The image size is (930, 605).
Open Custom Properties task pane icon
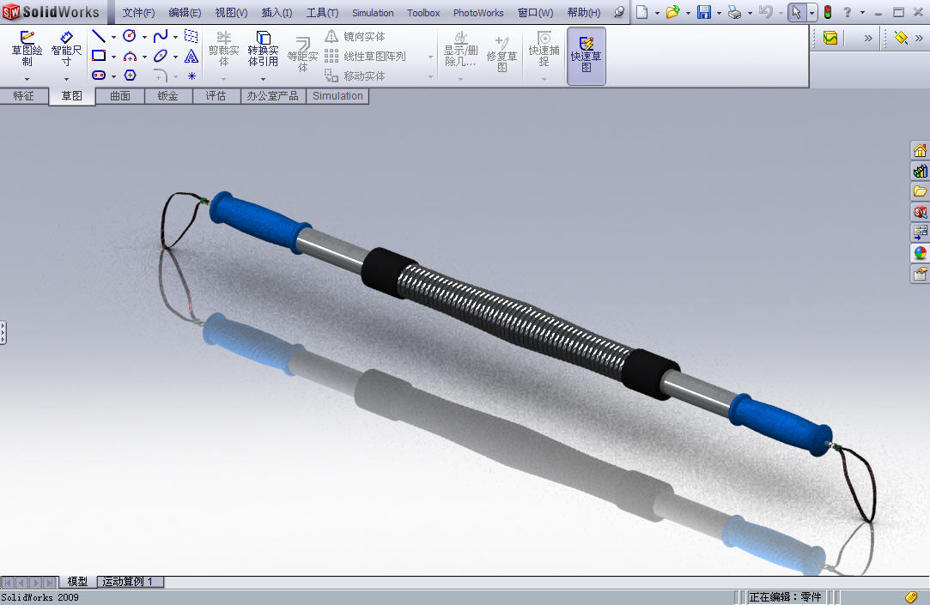[x=920, y=274]
